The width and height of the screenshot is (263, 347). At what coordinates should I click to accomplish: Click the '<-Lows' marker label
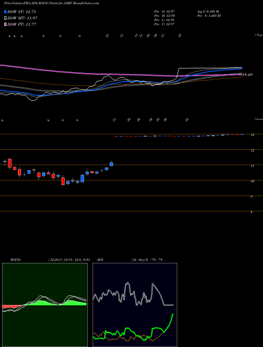coord(258,119)
